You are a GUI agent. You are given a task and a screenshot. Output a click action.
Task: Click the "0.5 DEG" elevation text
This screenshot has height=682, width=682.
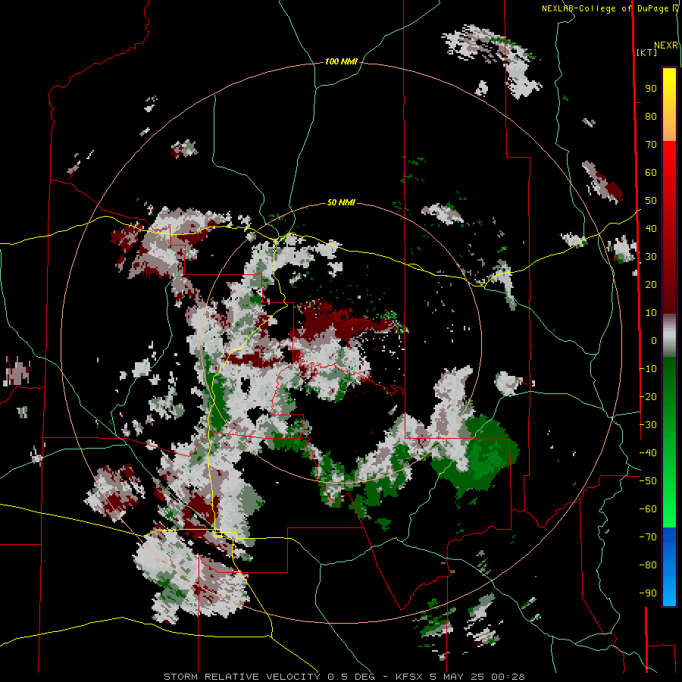(351, 677)
